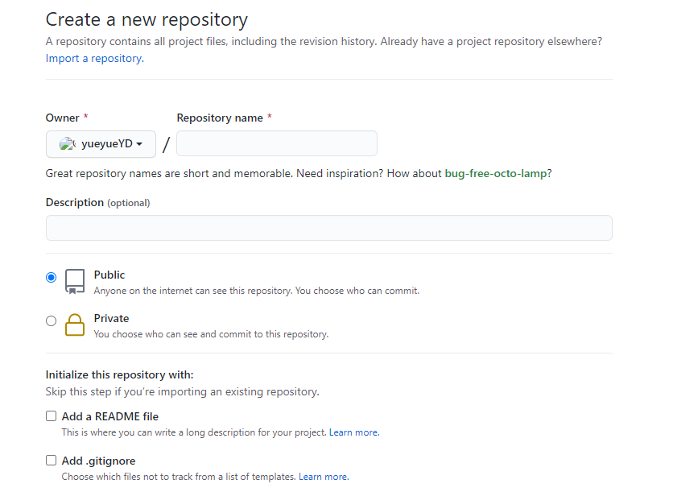Click the Description (optional) label
This screenshot has width=673, height=492.
[x=98, y=202]
